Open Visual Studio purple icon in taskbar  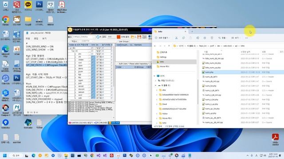pos(99,155)
